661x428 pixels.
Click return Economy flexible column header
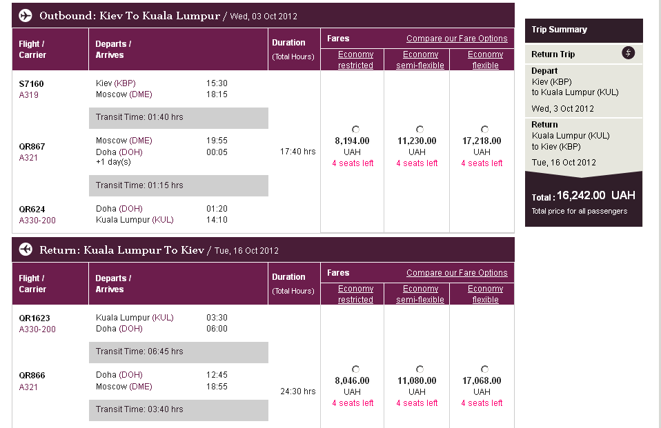coord(485,294)
